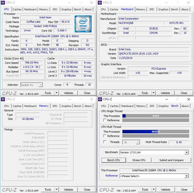Image resolution: width=194 pixels, height=193 pixels.
Task: Click the memory Size field showing 16 GBytes
Action: 28,119
